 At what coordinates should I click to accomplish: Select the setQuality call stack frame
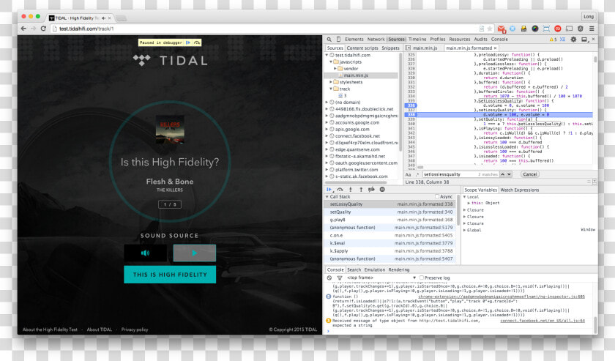391,212
